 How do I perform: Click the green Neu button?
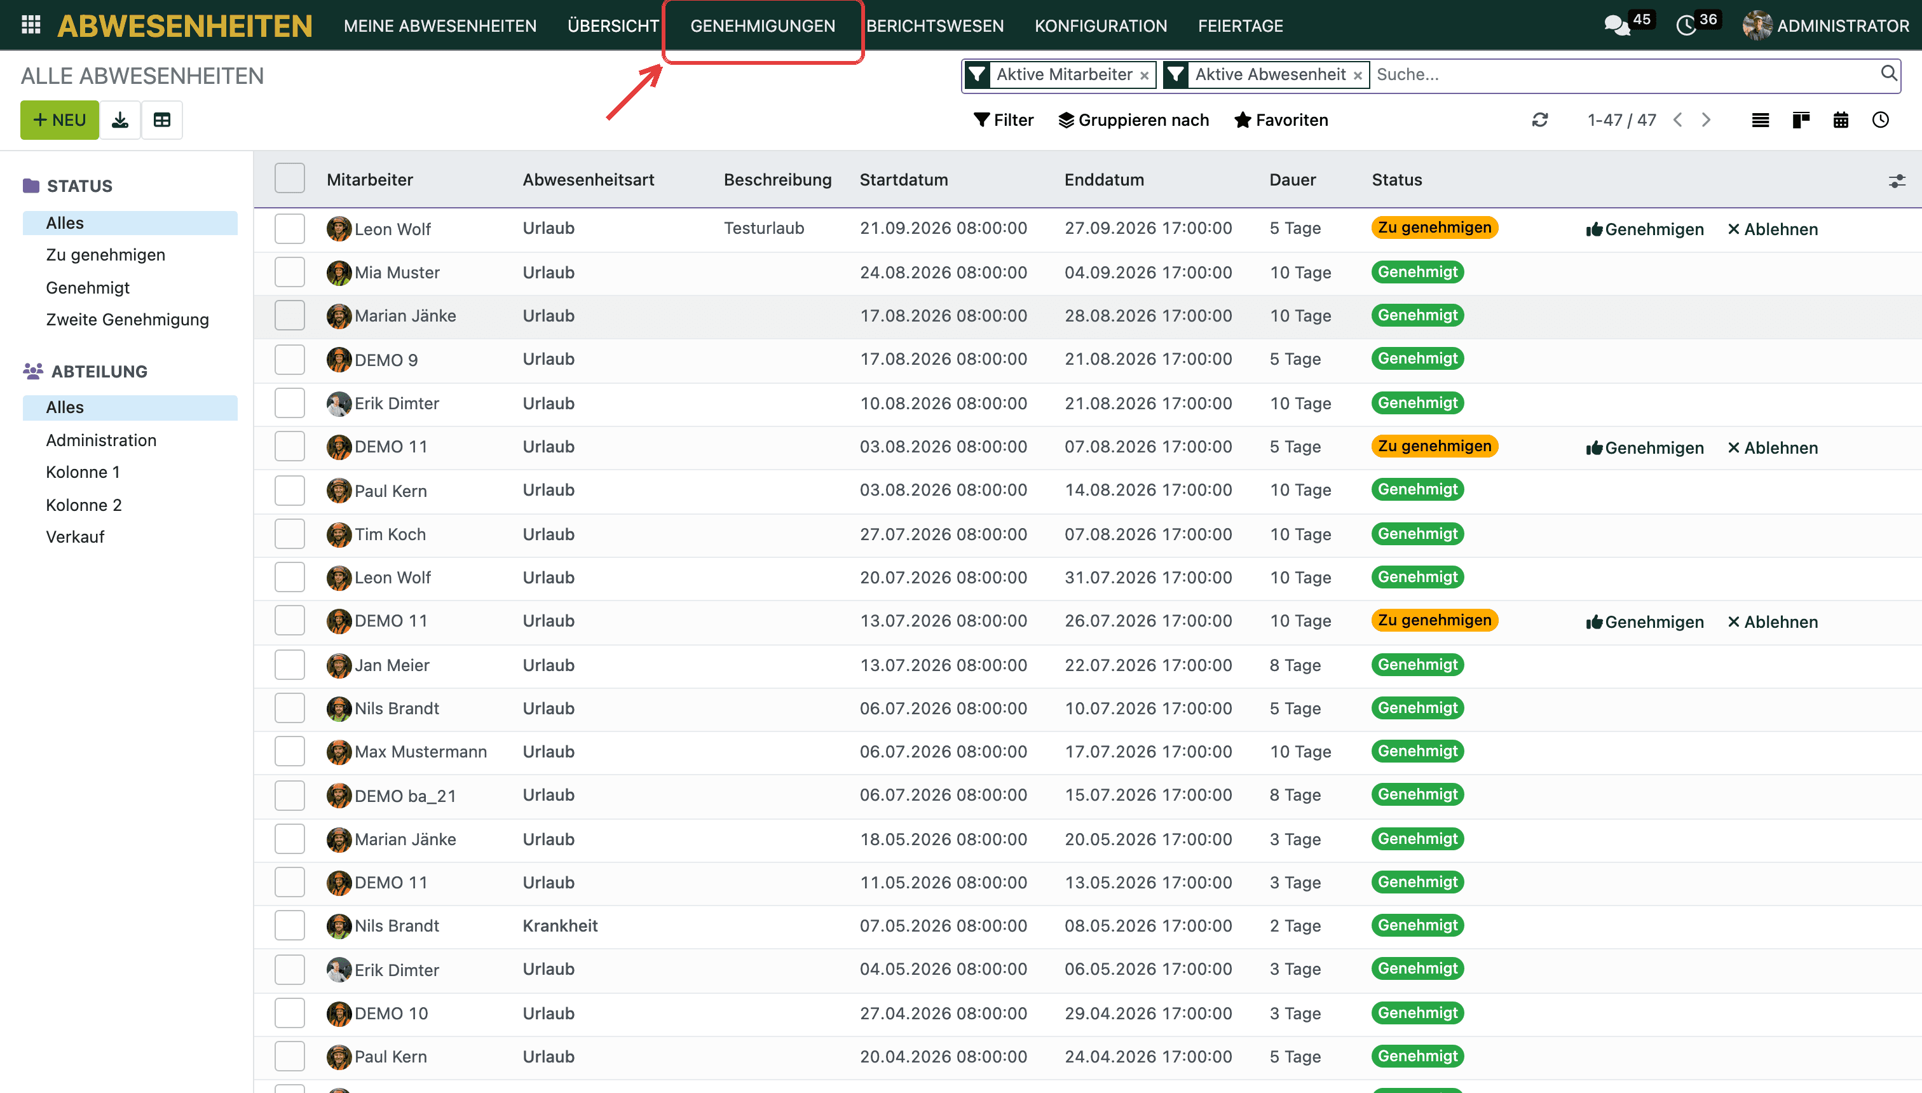(59, 120)
